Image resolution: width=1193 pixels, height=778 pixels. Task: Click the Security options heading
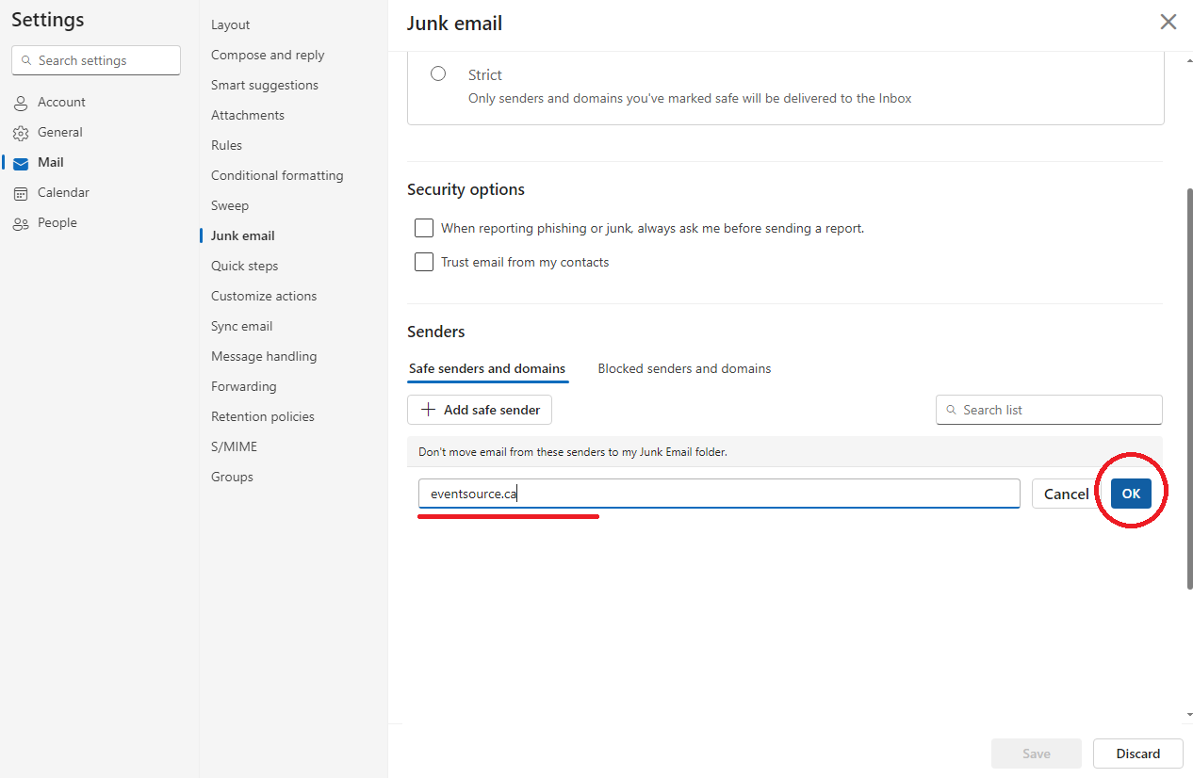pos(466,189)
